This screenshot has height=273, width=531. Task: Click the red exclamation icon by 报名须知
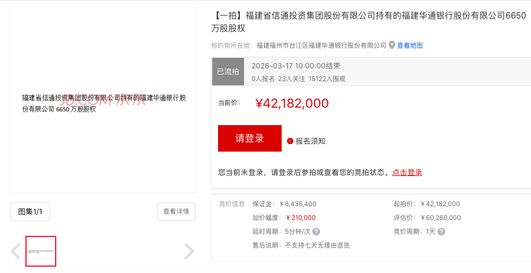[290, 141]
